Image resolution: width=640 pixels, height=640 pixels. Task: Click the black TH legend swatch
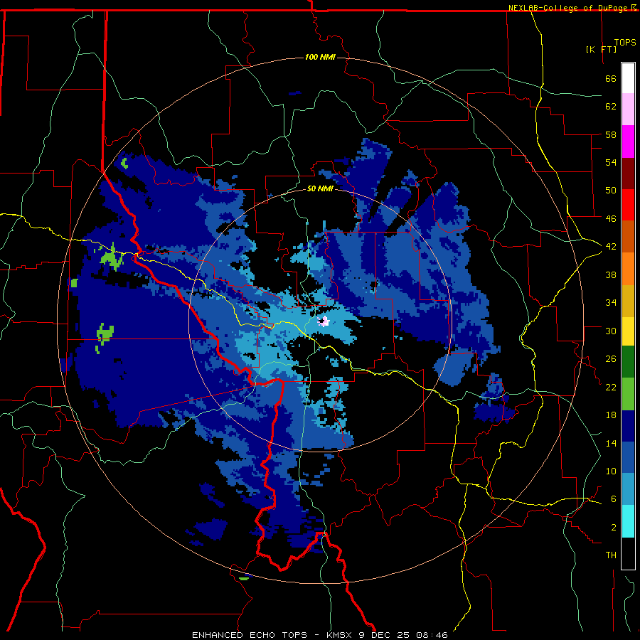pyautogui.click(x=628, y=553)
